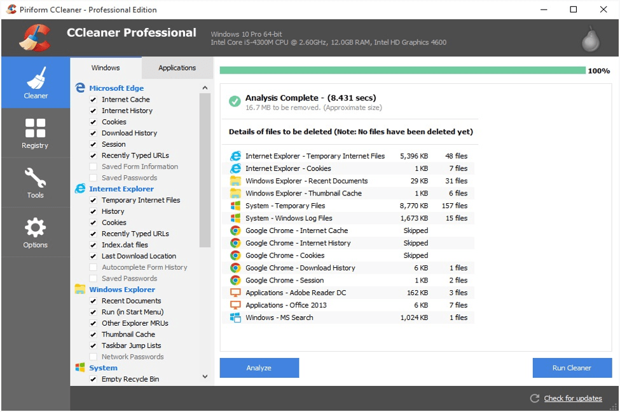Open the Tools section

tap(36, 182)
